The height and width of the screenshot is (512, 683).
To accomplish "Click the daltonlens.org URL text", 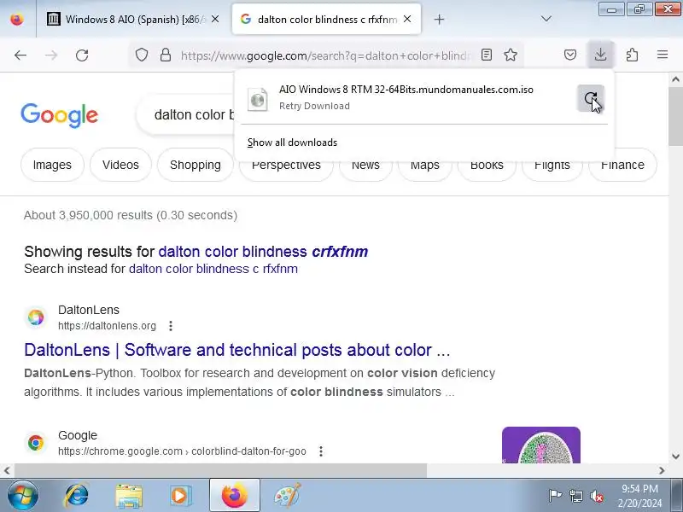I will [108, 326].
